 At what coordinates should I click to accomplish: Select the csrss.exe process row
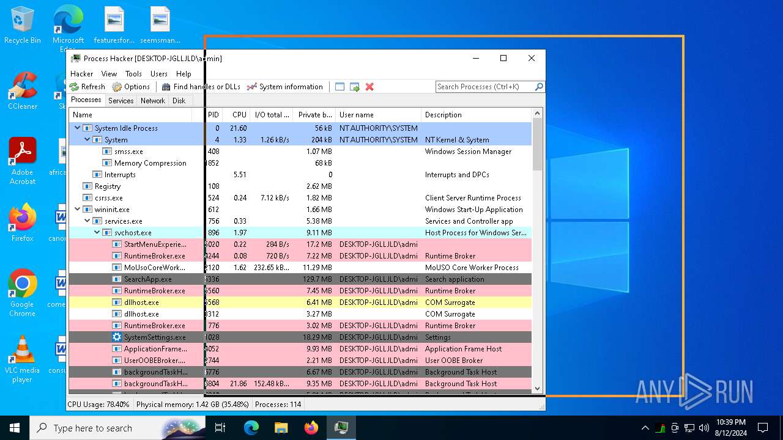[300, 197]
